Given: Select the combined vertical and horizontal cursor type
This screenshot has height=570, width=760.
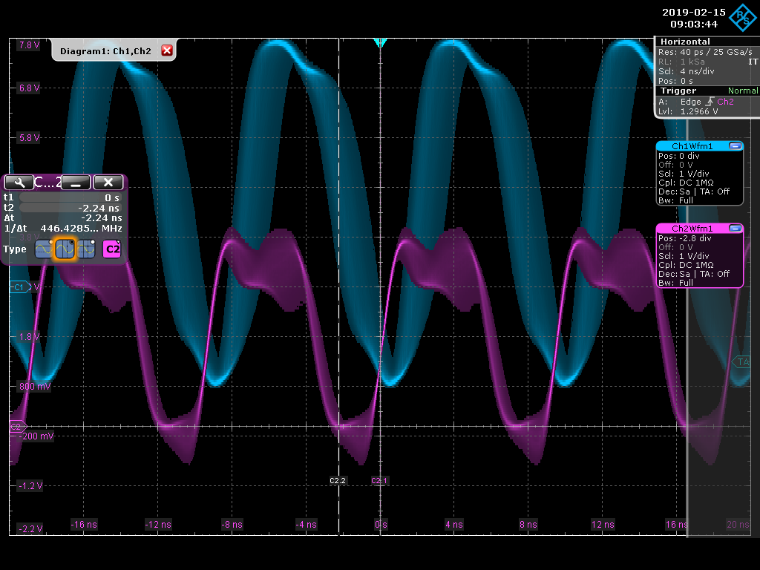Looking at the screenshot, I should pos(86,249).
